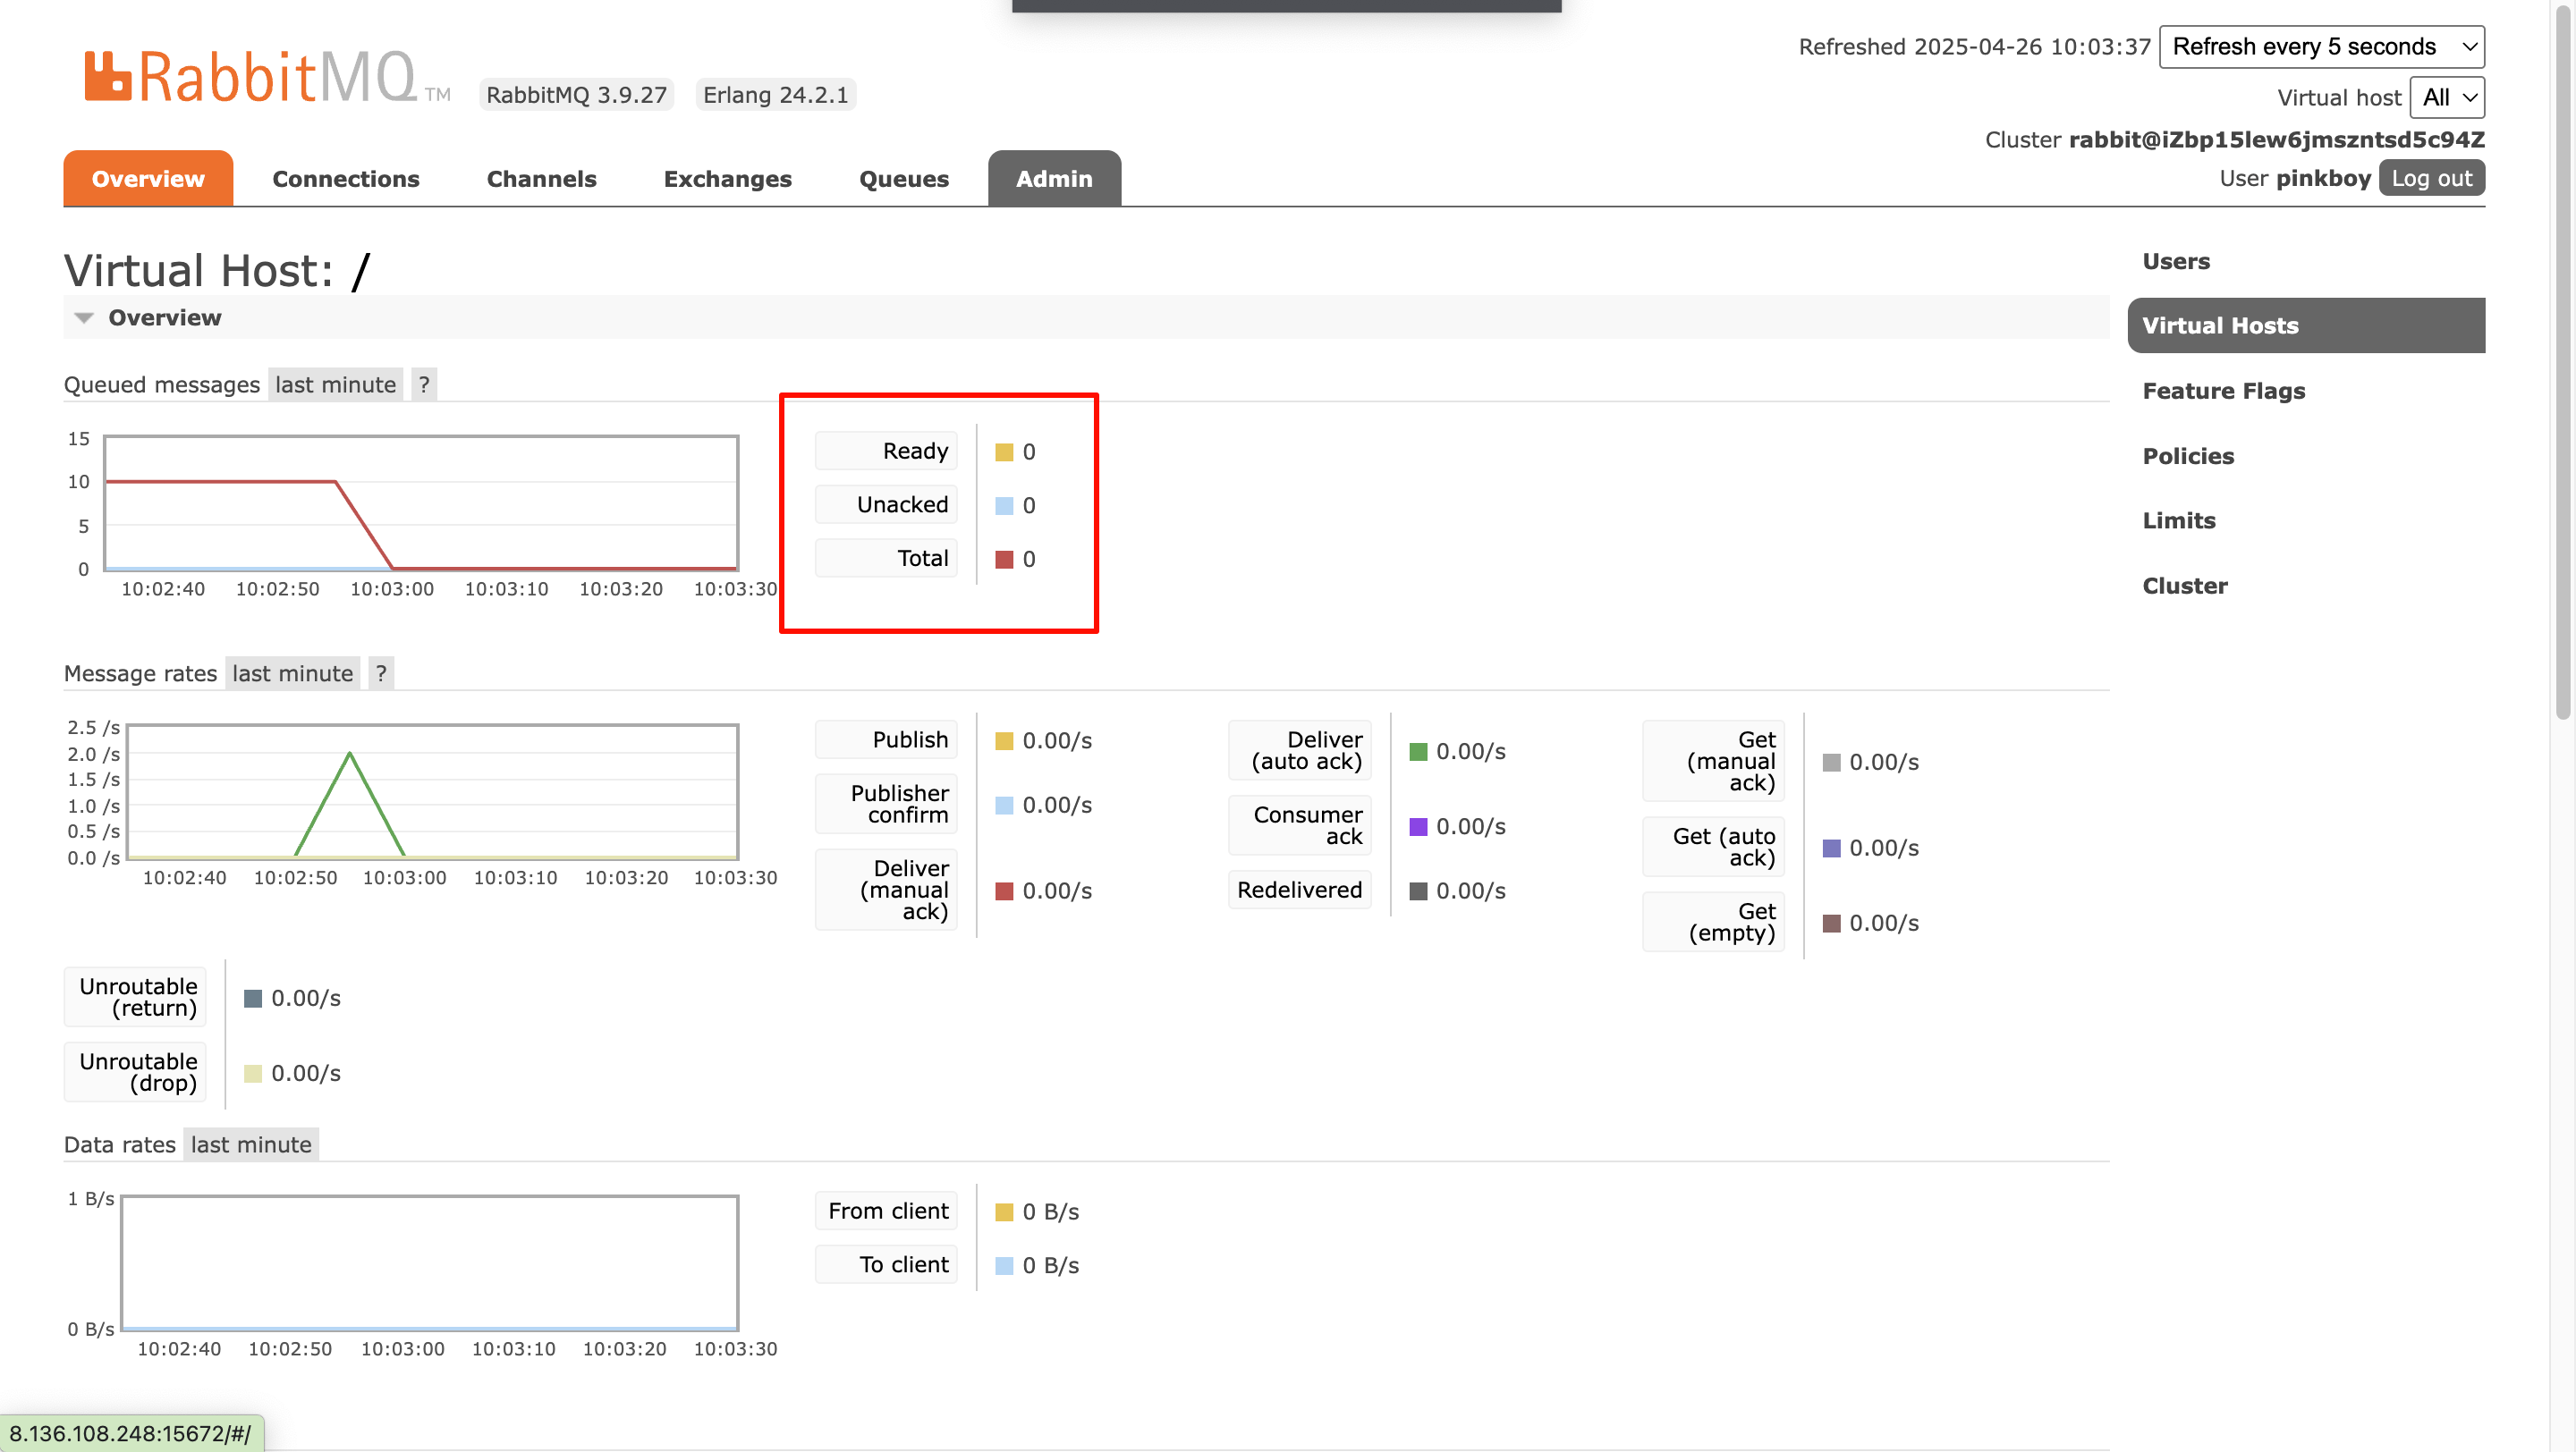Switch to the Queues tab
Viewport: 2576px width, 1452px height.
(x=903, y=179)
